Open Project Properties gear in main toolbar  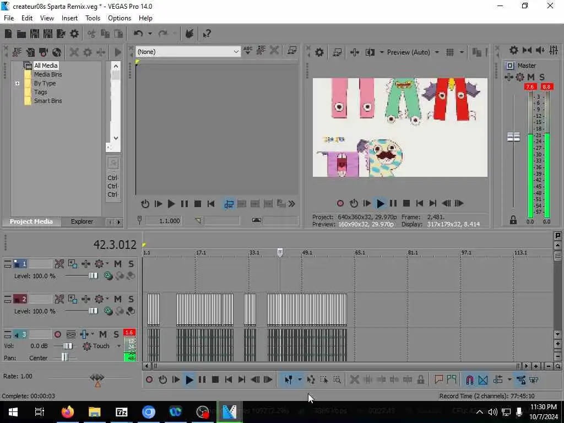74,34
